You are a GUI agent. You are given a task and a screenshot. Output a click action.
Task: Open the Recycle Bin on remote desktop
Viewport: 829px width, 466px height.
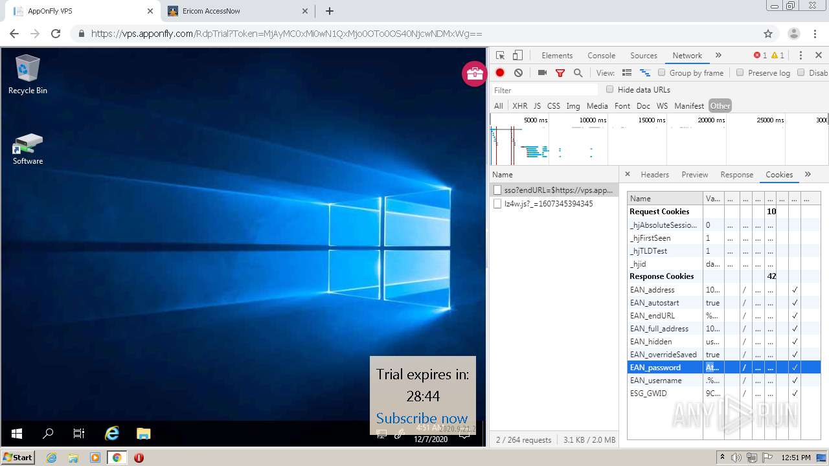pos(27,75)
